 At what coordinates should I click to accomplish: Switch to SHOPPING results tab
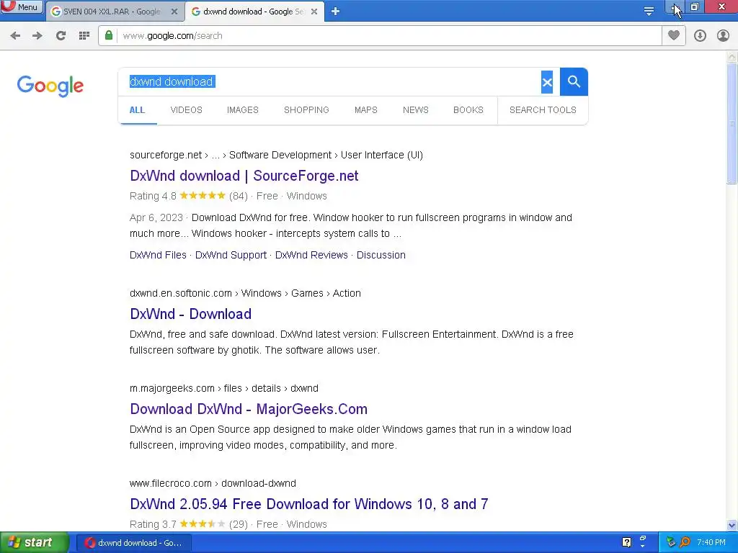click(306, 110)
